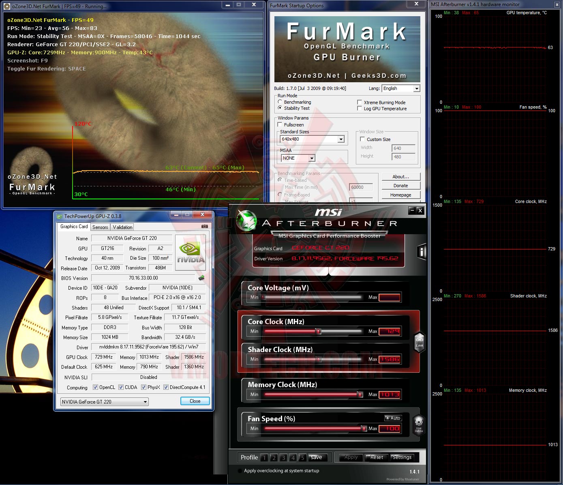Screen dimensions: 563x485
Task: Open the NVIDIA GeForce GT 220 card selector
Action: coord(105,402)
